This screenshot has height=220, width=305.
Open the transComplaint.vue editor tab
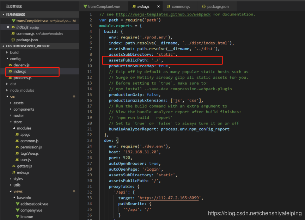pyautogui.click(x=104, y=6)
